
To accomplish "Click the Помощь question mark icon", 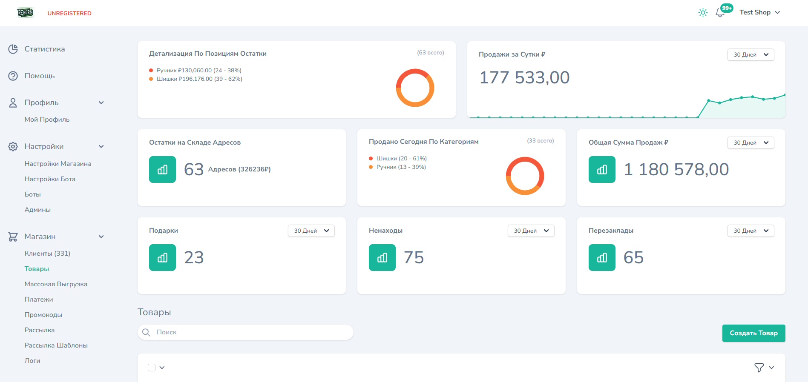I will point(13,76).
